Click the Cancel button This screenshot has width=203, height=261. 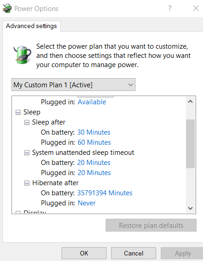pos(134,253)
